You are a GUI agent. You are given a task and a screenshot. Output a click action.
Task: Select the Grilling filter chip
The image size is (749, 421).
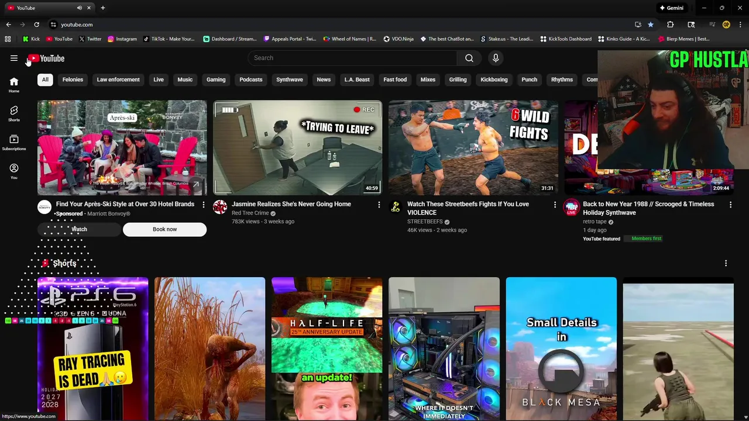(458, 80)
